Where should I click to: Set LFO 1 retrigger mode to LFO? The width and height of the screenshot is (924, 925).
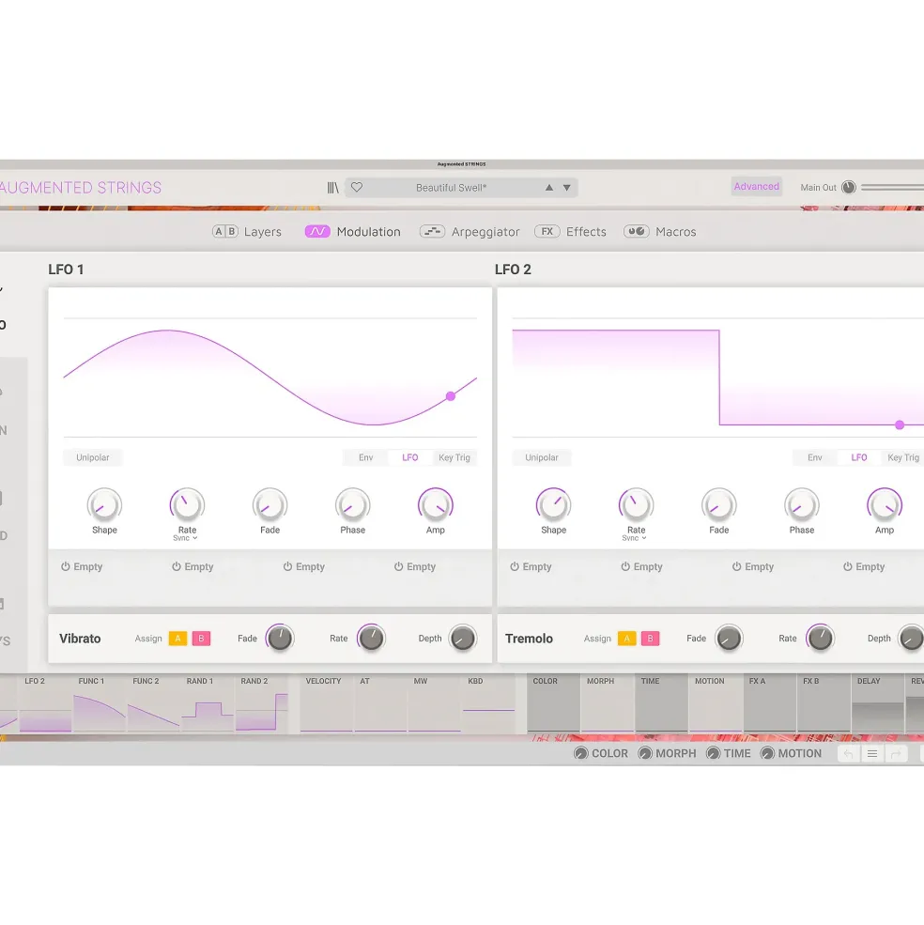tap(410, 457)
